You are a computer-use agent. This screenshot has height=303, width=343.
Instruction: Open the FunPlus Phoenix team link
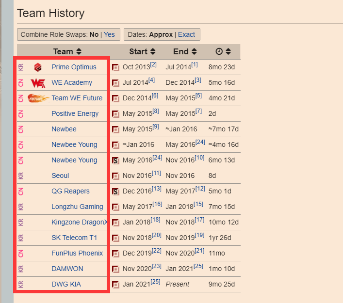coord(77,253)
